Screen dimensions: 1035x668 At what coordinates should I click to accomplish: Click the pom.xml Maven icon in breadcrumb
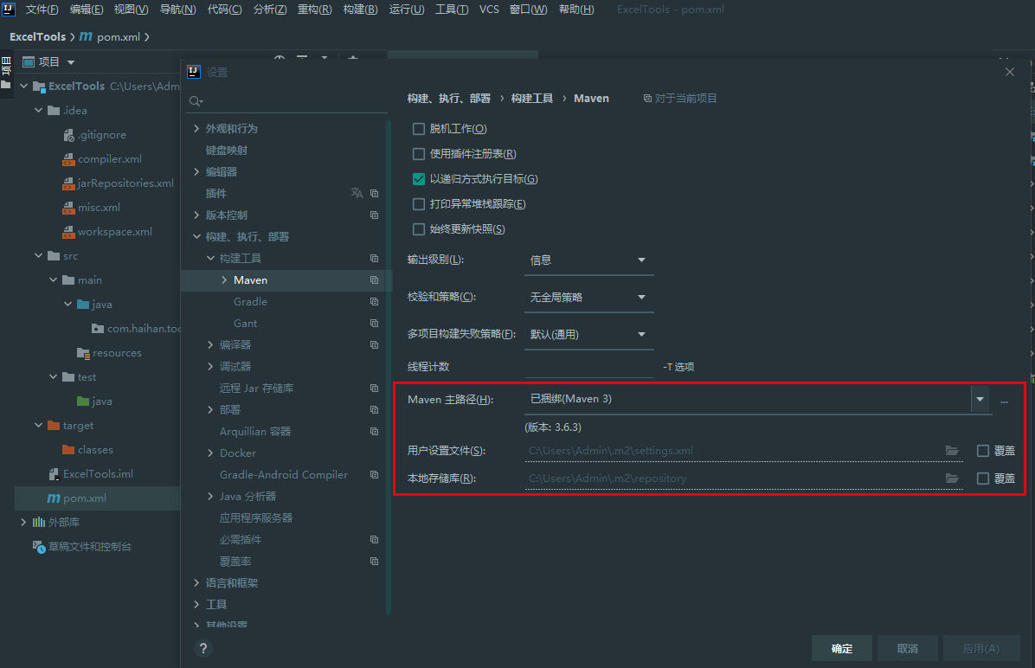[x=86, y=36]
